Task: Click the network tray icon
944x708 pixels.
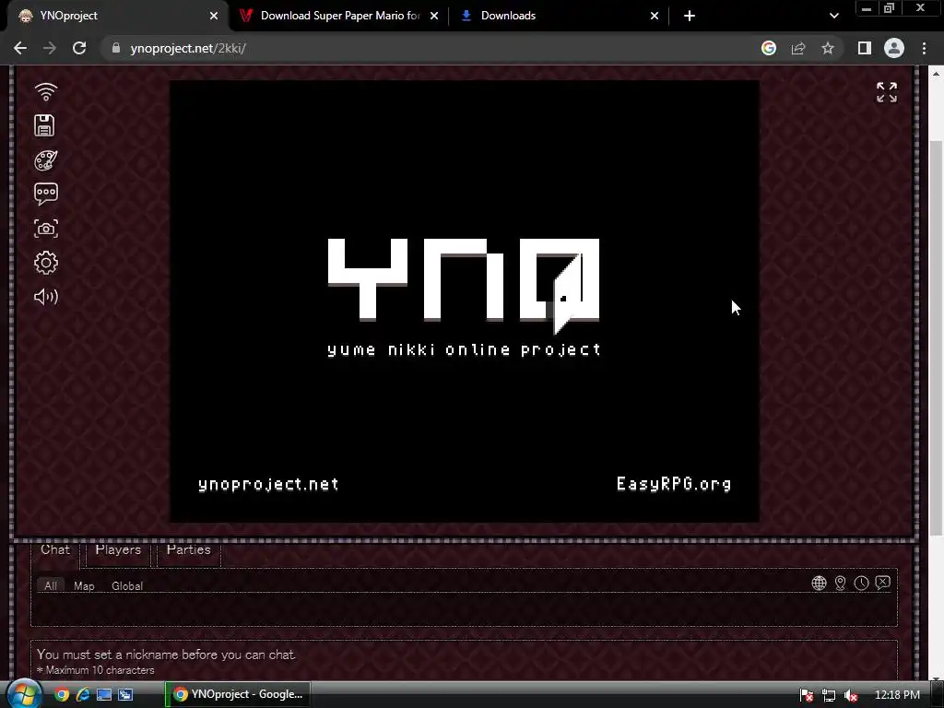Action: pyautogui.click(x=829, y=695)
